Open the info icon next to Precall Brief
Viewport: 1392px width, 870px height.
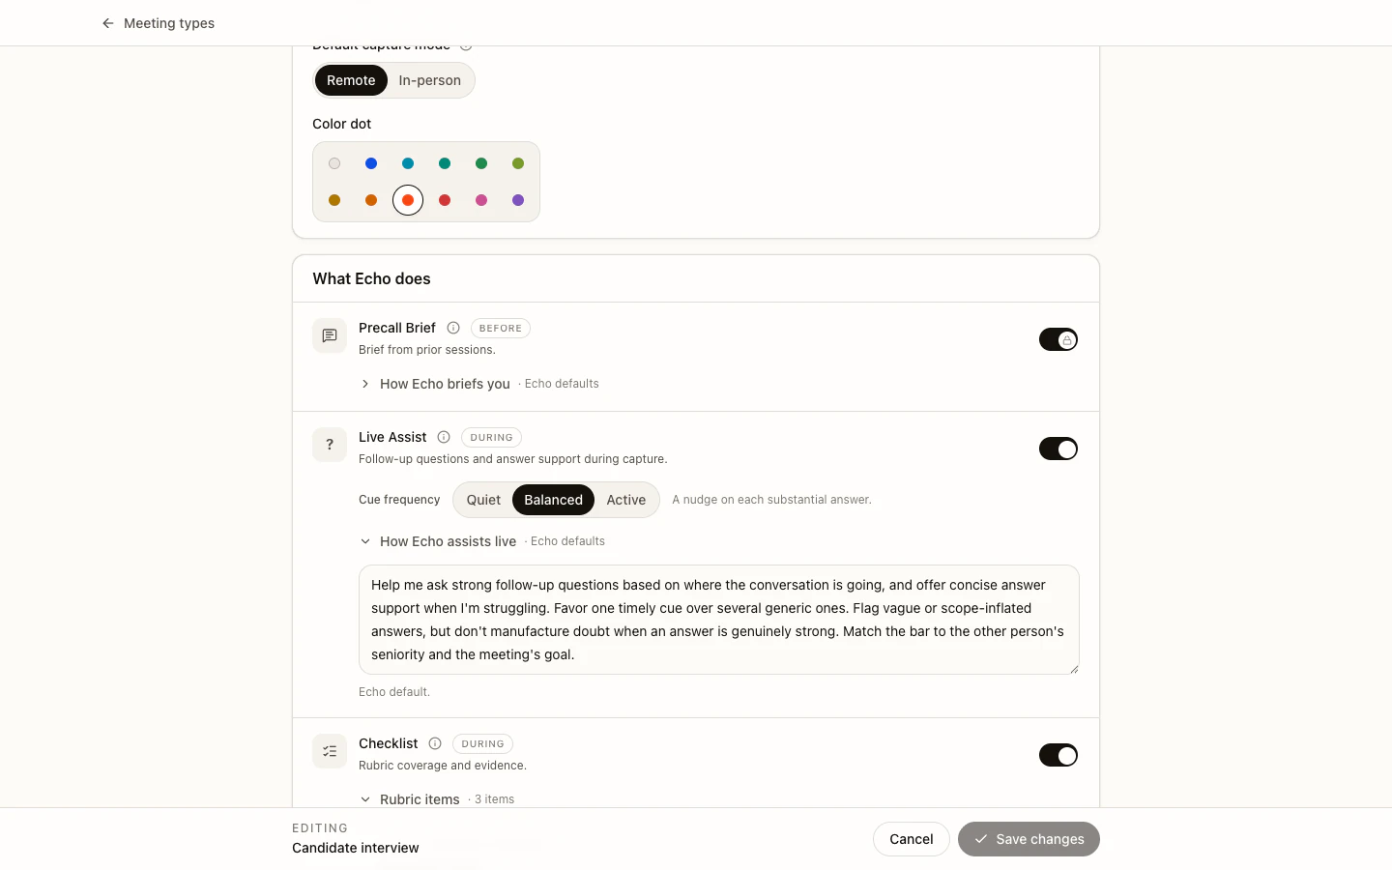pyautogui.click(x=453, y=328)
